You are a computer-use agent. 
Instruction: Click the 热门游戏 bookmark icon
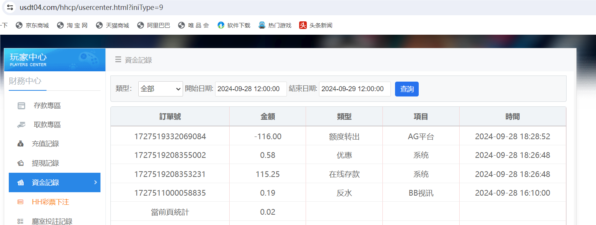[262, 25]
